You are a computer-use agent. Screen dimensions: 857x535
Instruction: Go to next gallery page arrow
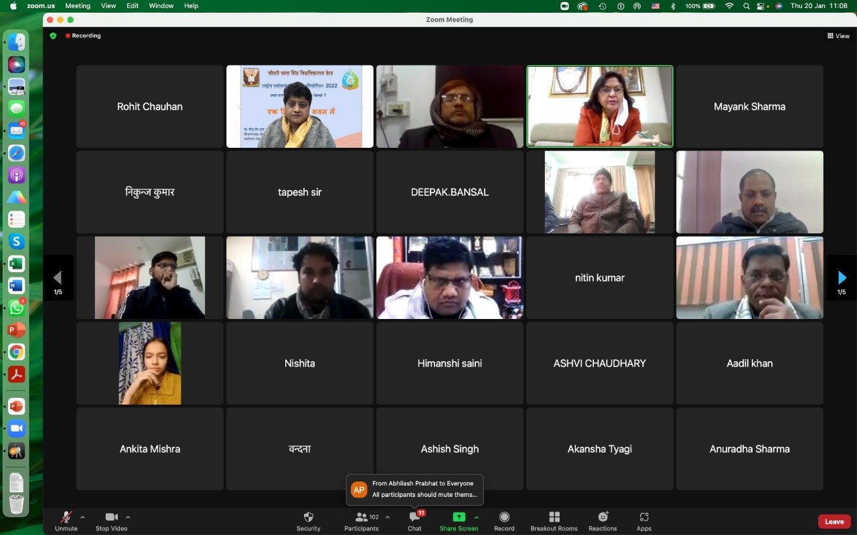click(842, 278)
